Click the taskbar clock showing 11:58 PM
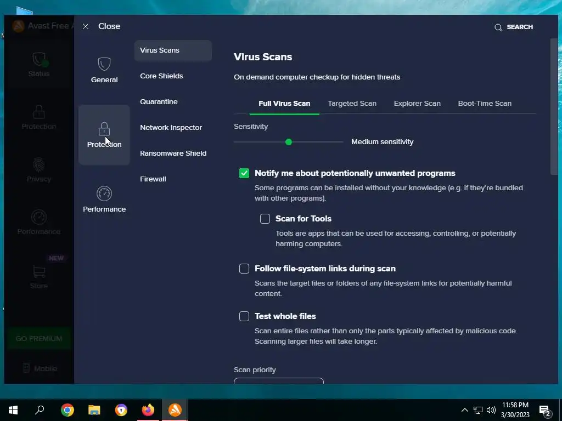Screen dimensions: 562x421 [515, 410]
